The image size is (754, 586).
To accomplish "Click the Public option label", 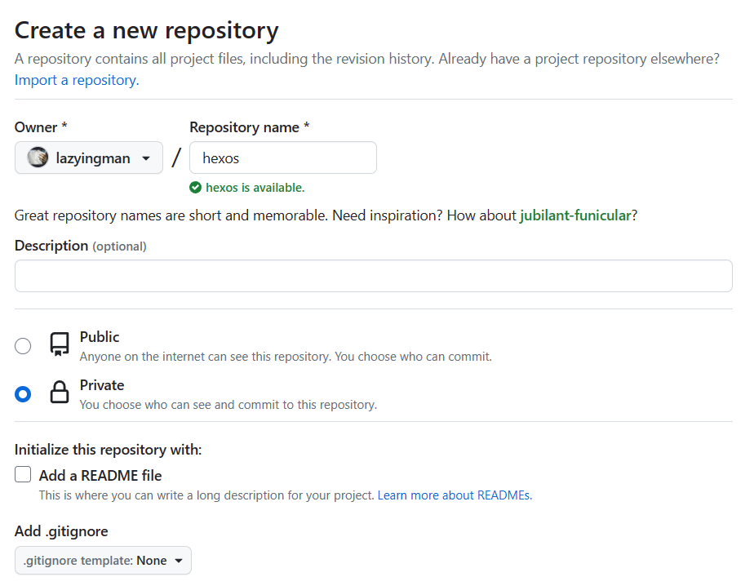I will 100,337.
